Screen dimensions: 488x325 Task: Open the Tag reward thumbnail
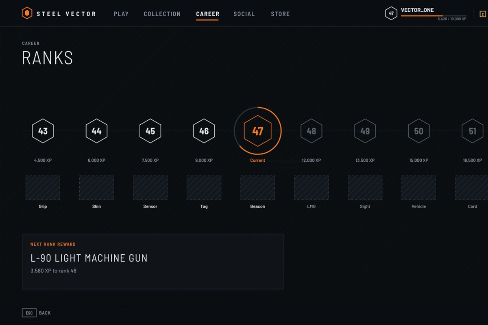point(204,187)
